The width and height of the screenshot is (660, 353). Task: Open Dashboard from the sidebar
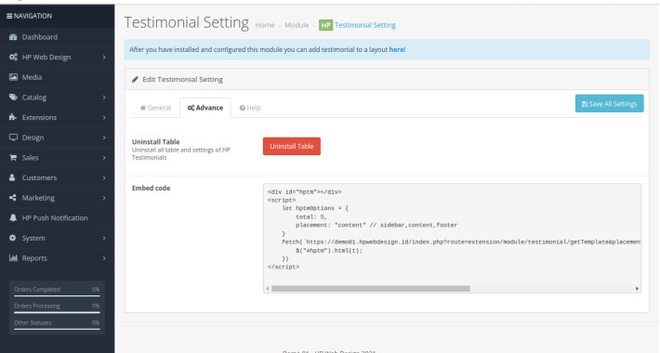tap(57, 37)
